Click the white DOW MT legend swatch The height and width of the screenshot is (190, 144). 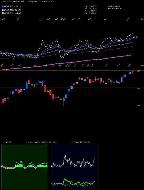pos(3,10)
